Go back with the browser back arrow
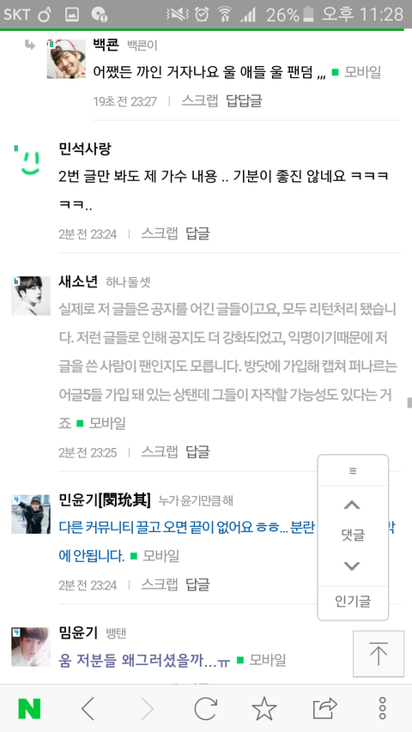Image resolution: width=412 pixels, height=732 pixels. pyautogui.click(x=88, y=709)
